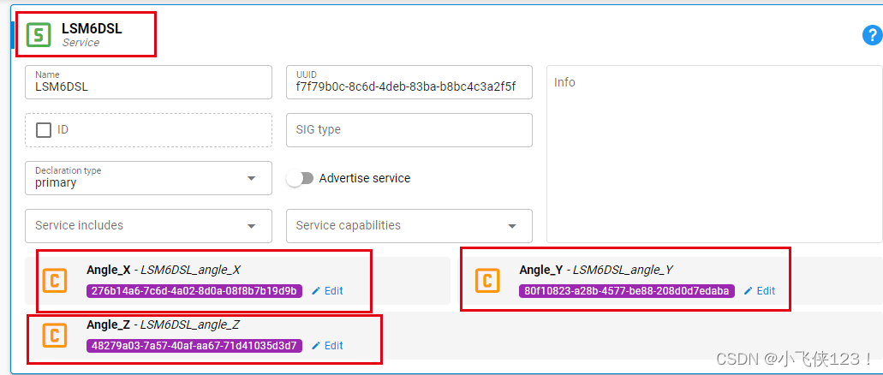Click the Angle_X UUID purple badge
This screenshot has width=883, height=375.
click(x=194, y=291)
